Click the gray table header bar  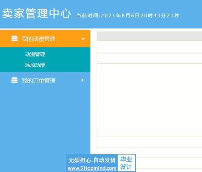149,36
